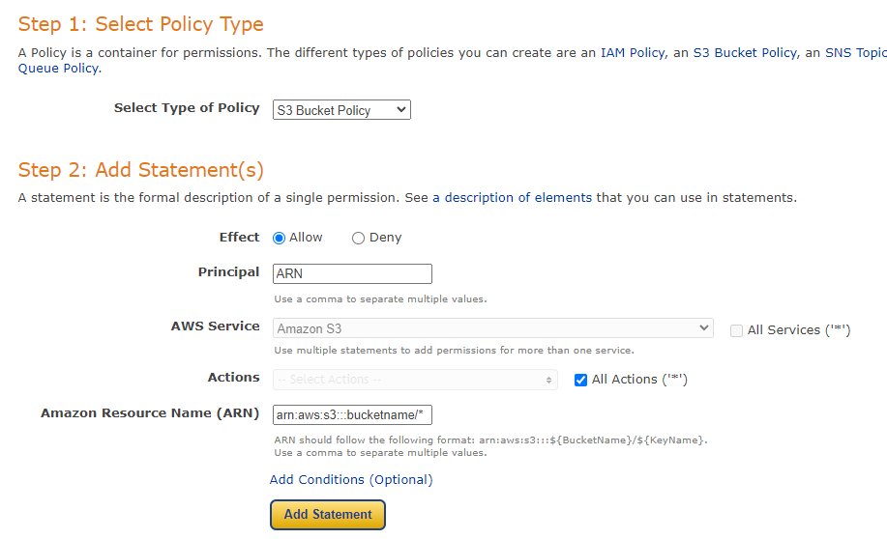887x539 pixels.
Task: Open the Select Actions dropdown
Action: click(x=415, y=380)
